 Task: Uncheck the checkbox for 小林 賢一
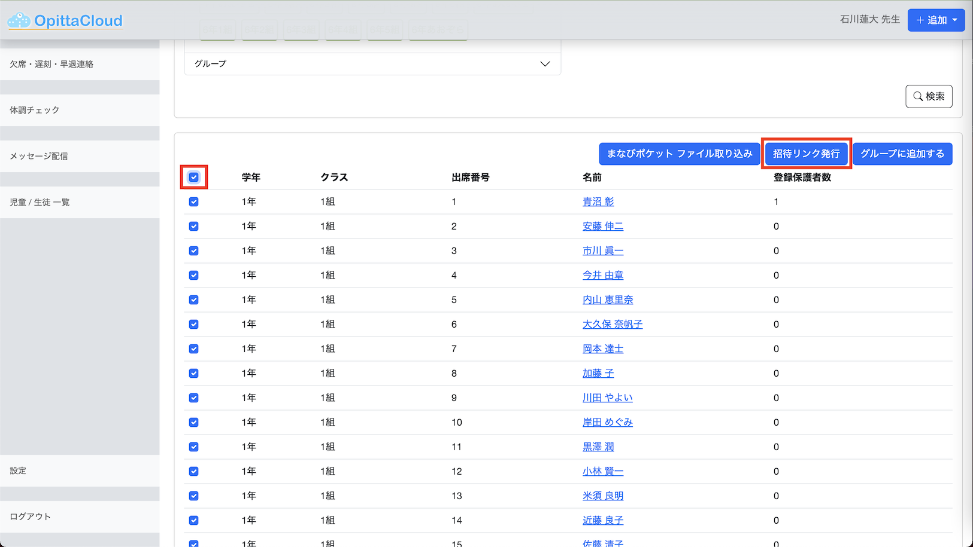click(194, 471)
